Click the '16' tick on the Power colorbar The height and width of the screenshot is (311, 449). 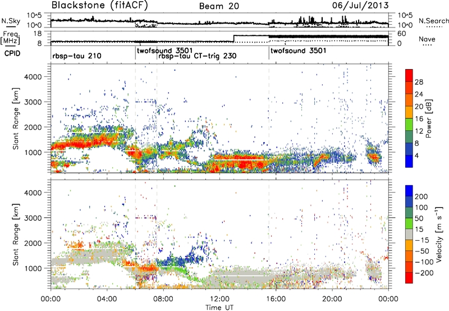(x=419, y=119)
